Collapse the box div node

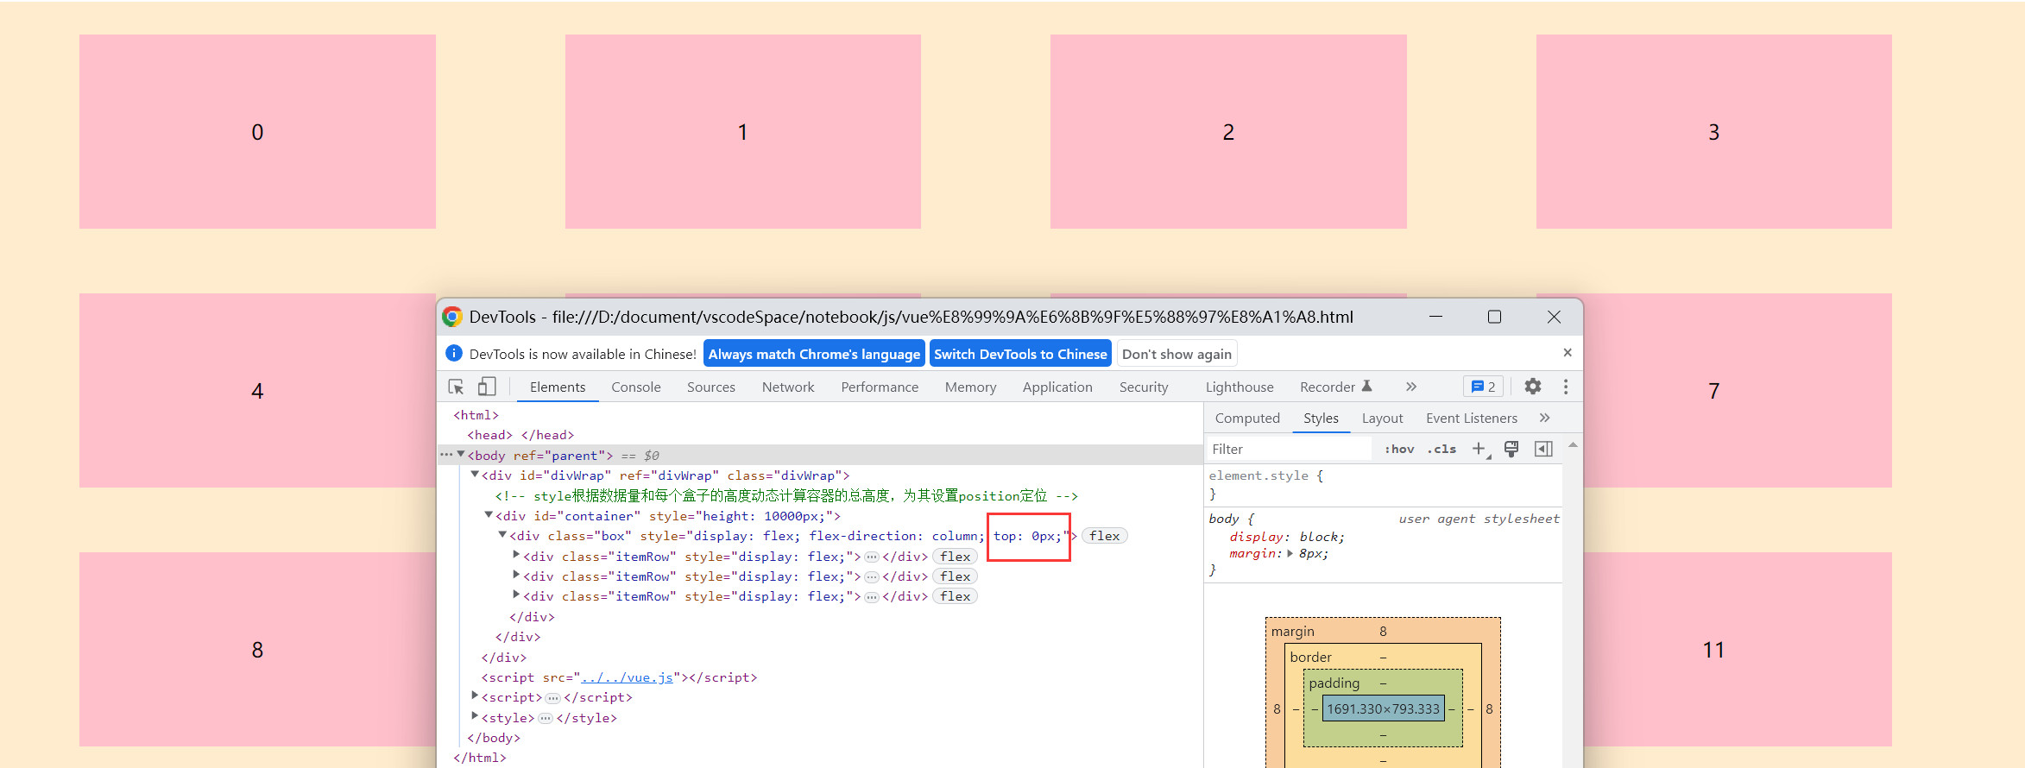click(502, 534)
